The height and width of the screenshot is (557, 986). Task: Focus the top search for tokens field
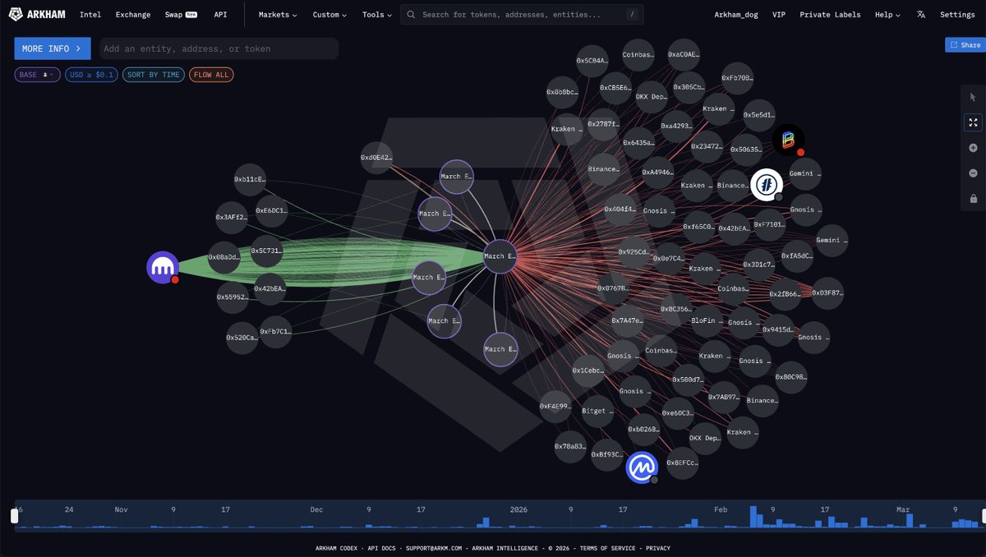[x=522, y=15]
